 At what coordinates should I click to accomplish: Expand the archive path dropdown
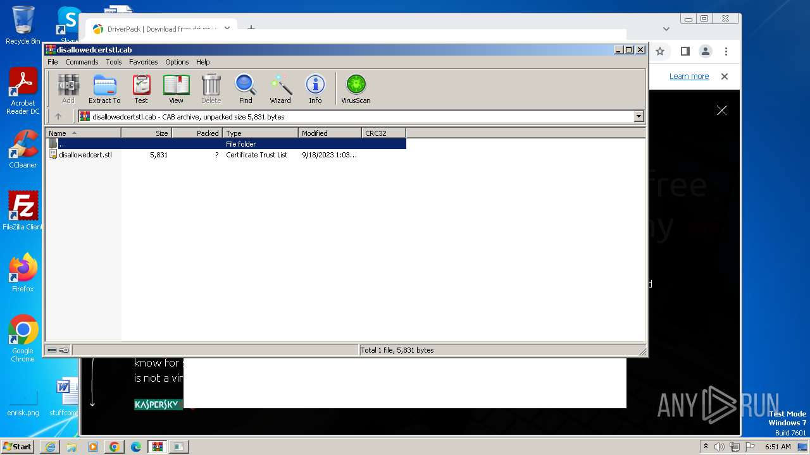pyautogui.click(x=639, y=116)
